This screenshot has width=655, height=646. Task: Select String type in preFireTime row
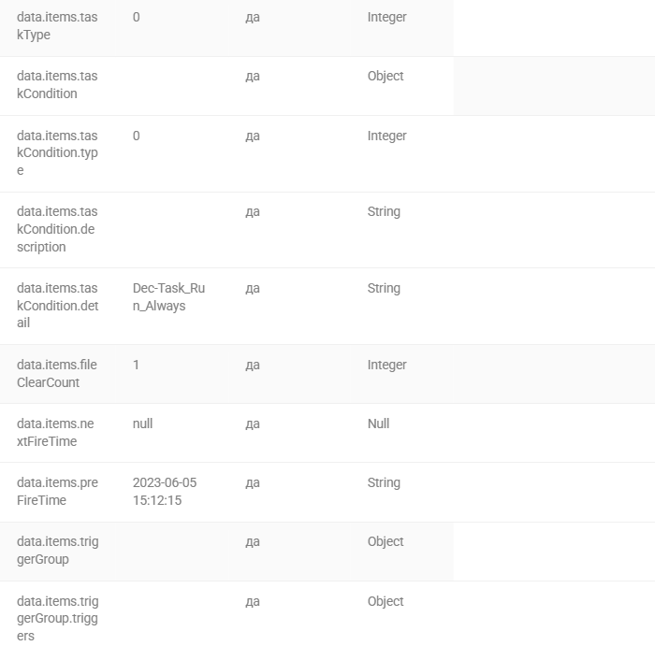(384, 482)
